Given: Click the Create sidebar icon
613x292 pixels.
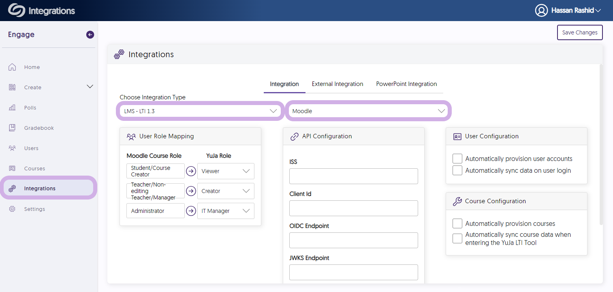Looking at the screenshot, I should (x=12, y=87).
